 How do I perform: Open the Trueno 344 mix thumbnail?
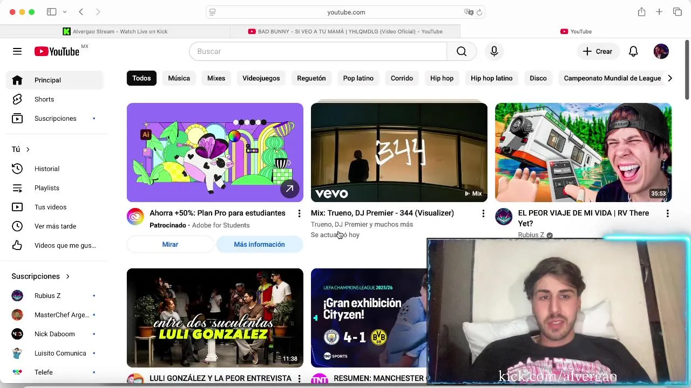click(399, 153)
